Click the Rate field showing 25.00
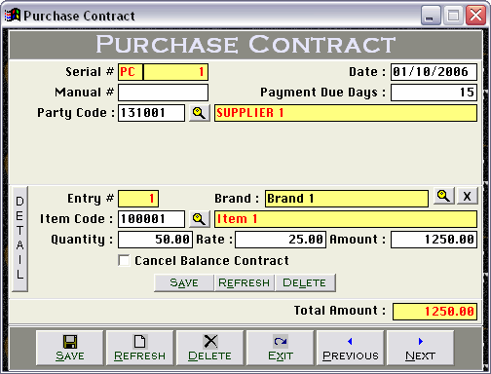 (281, 240)
